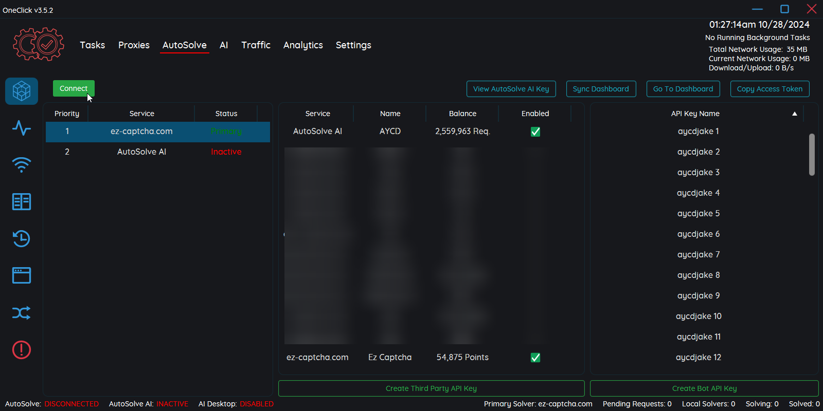823x411 pixels.
Task: Click Copy Access Token button
Action: (770, 89)
